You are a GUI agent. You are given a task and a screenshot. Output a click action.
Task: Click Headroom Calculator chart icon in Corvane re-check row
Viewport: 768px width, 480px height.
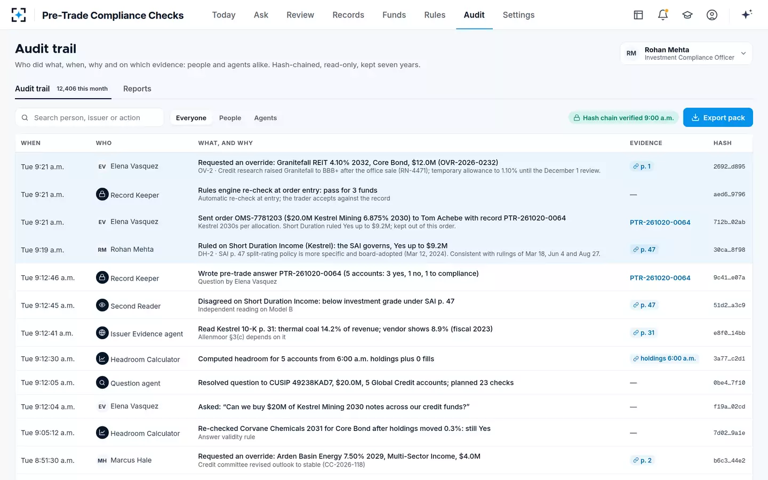[102, 433]
